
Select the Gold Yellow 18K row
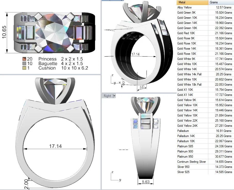(x=205, y=115)
